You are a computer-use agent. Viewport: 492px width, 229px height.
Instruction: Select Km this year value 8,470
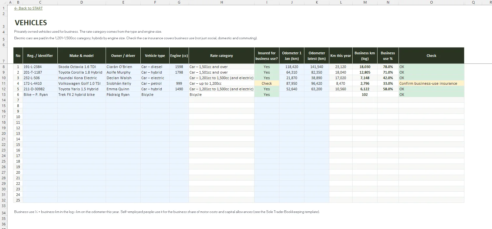click(x=341, y=83)
